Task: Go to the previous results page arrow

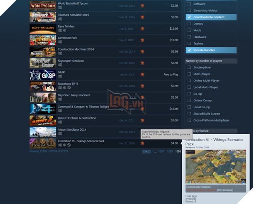Action: (x=146, y=151)
